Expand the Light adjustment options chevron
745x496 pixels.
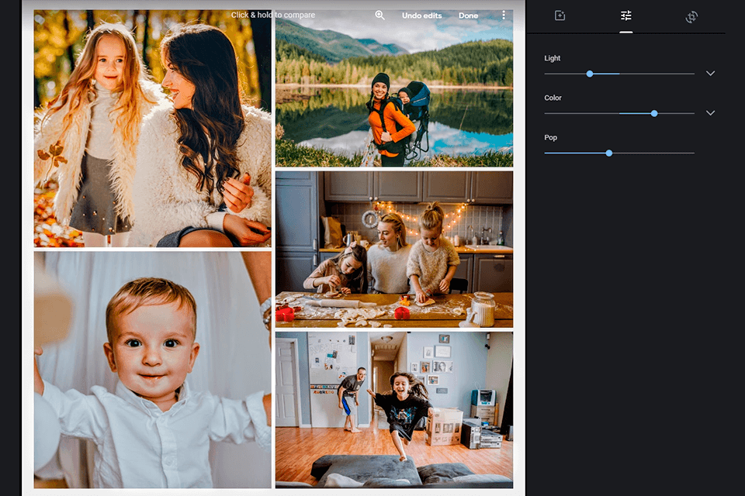710,74
